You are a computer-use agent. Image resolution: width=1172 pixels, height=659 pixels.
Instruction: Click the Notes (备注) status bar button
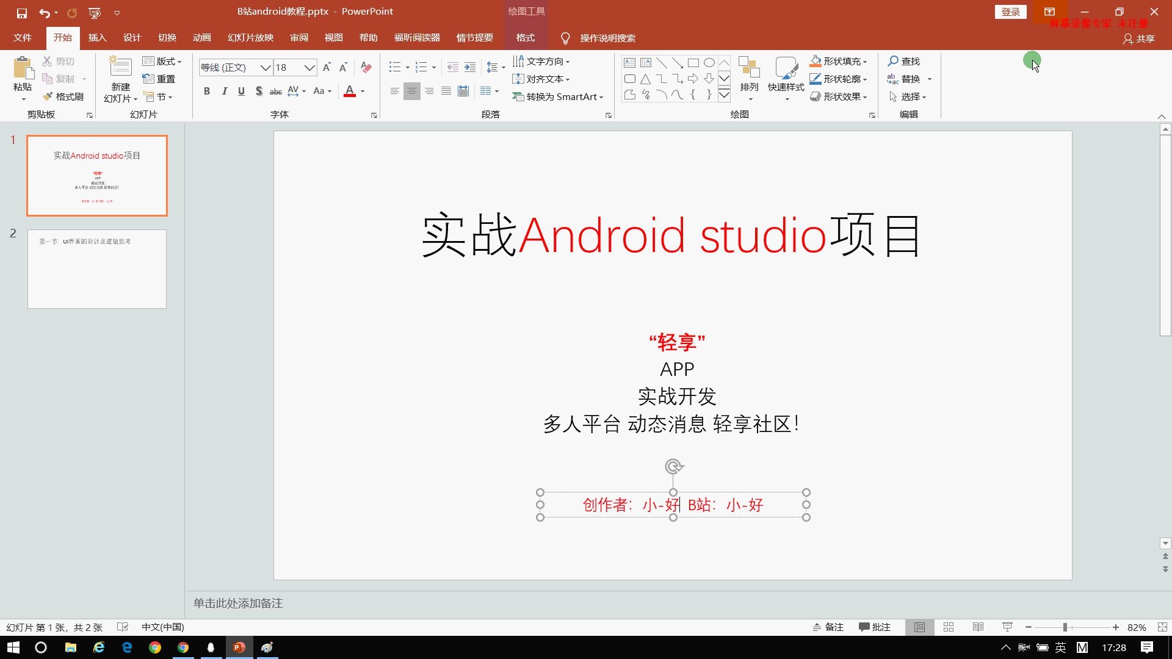(x=828, y=627)
